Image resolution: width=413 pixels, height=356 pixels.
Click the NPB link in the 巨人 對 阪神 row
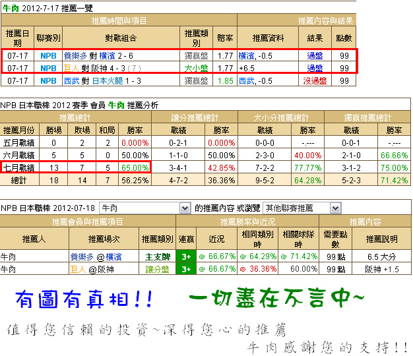[x=48, y=69]
